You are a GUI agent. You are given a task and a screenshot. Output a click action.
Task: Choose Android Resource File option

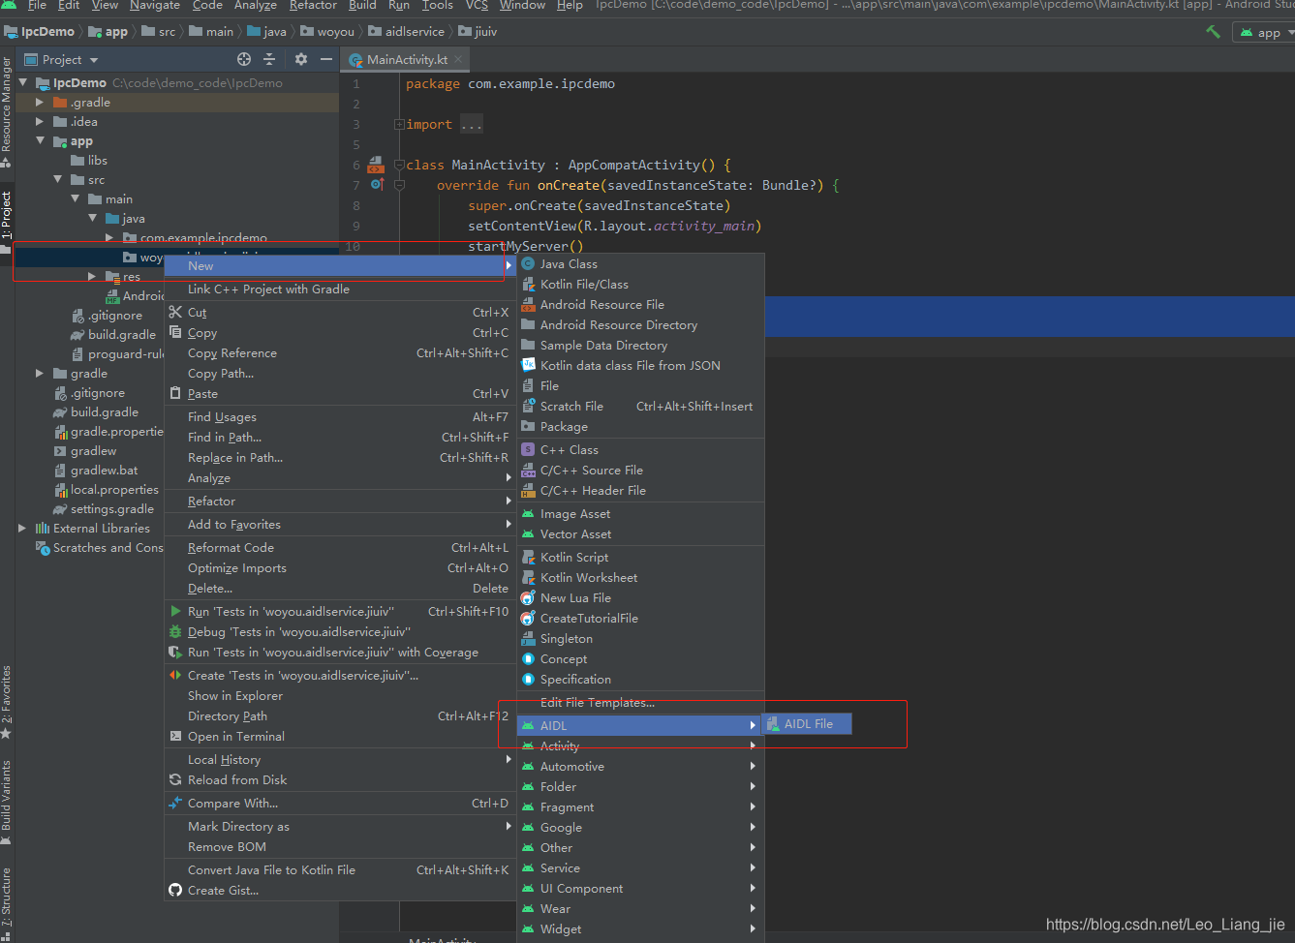[x=640, y=304]
